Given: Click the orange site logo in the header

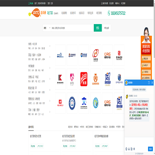Looking at the screenshot, I should (x=34, y=13).
